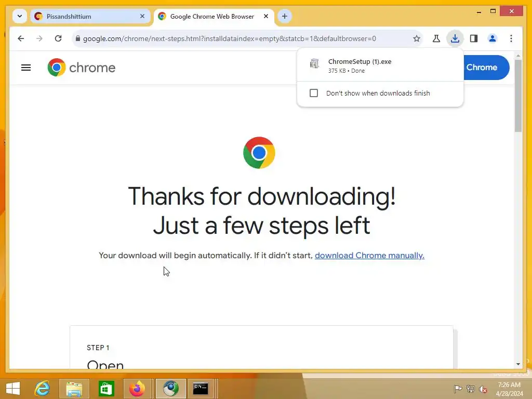View site information via the lock icon
Image resolution: width=532 pixels, height=399 pixels.
pyautogui.click(x=78, y=38)
